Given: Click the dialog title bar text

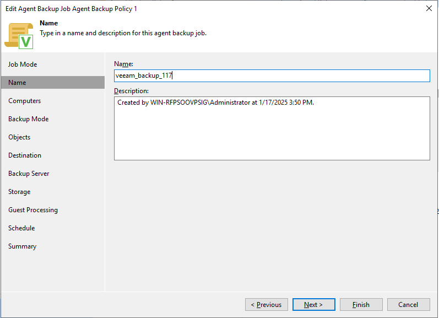Looking at the screenshot, I should click(x=71, y=9).
